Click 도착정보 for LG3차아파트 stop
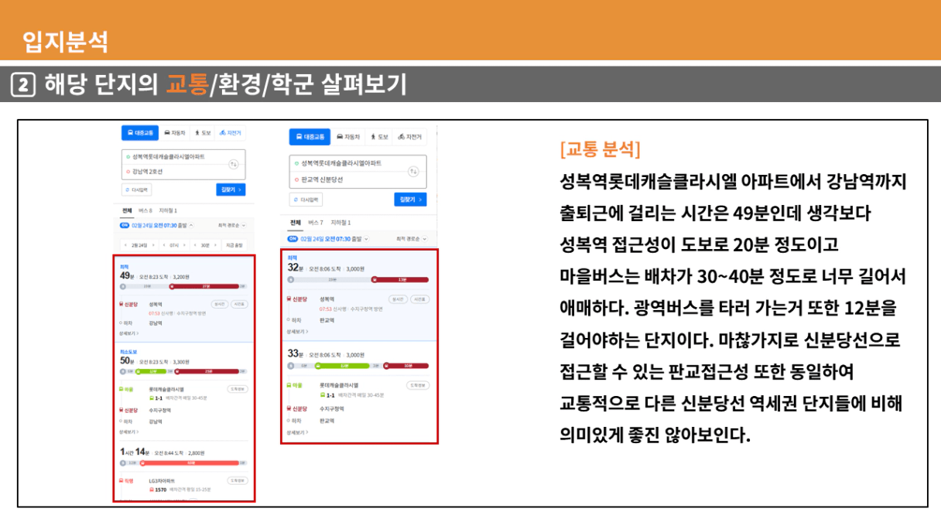Screen dimensions: 941x529 coord(238,480)
